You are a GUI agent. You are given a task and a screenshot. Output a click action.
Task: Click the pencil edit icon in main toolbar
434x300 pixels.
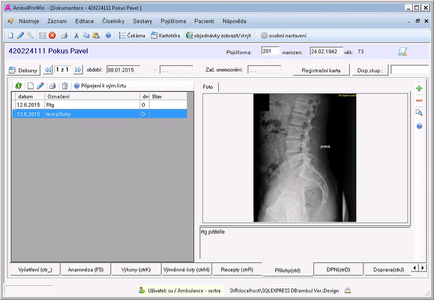(20, 36)
